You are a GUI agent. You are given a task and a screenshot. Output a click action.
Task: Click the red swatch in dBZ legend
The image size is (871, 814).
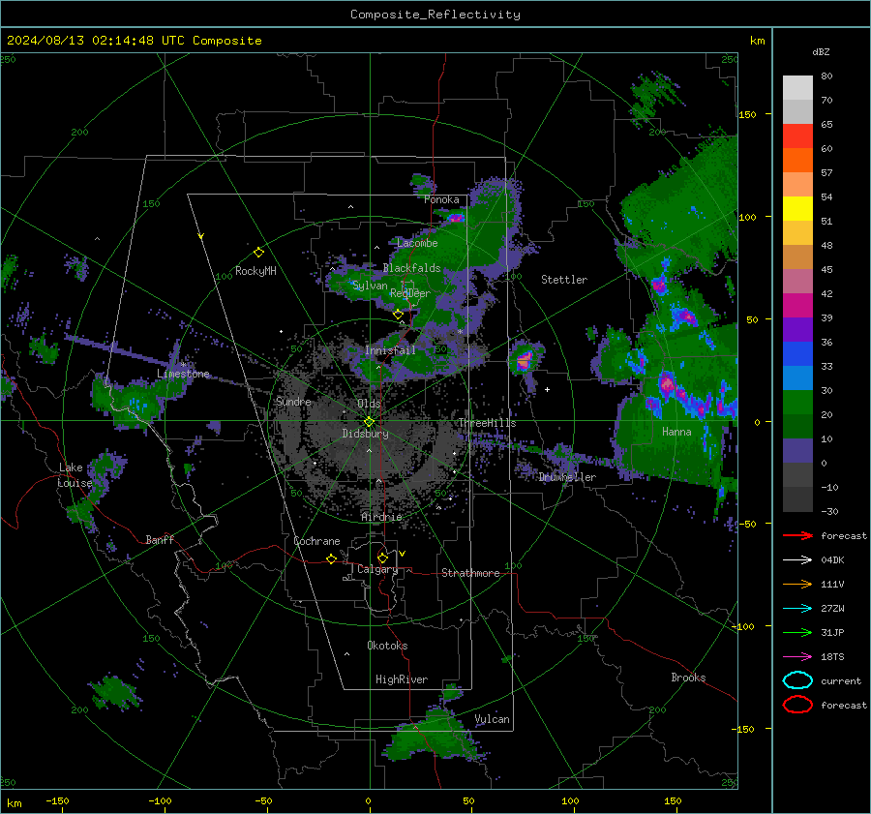coord(797,136)
